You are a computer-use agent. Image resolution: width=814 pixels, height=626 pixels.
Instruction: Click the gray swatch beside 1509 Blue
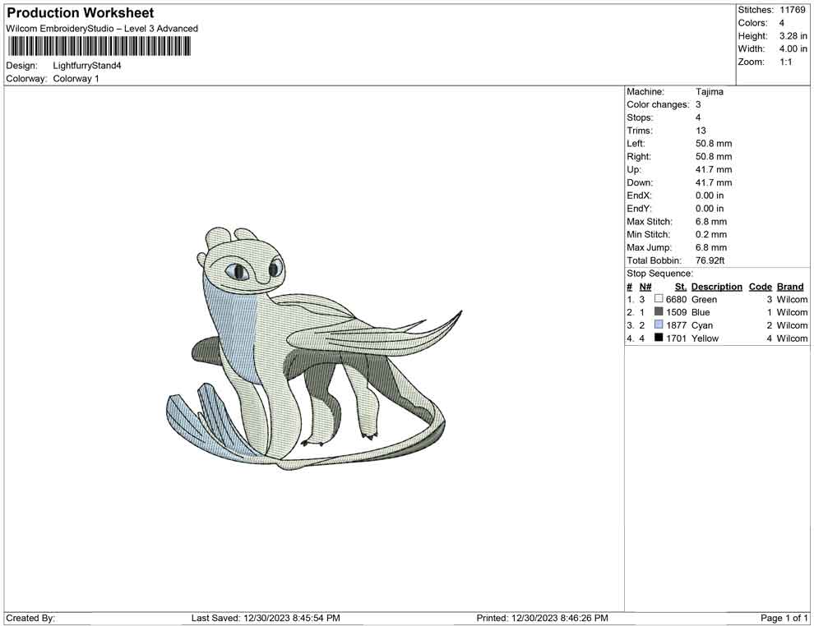659,311
